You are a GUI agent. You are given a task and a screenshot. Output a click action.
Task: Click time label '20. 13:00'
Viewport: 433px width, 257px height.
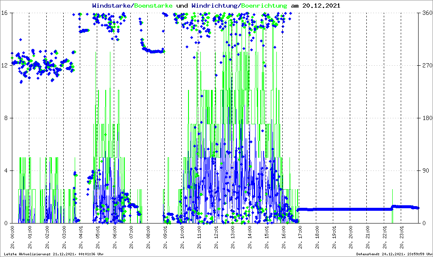point(233,237)
